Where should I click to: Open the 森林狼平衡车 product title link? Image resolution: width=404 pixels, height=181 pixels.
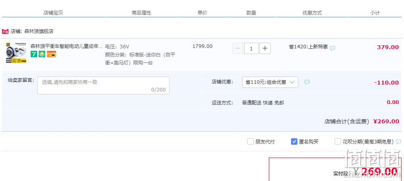click(66, 46)
